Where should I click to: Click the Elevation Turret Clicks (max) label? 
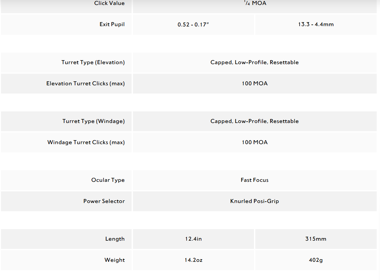tap(85, 84)
